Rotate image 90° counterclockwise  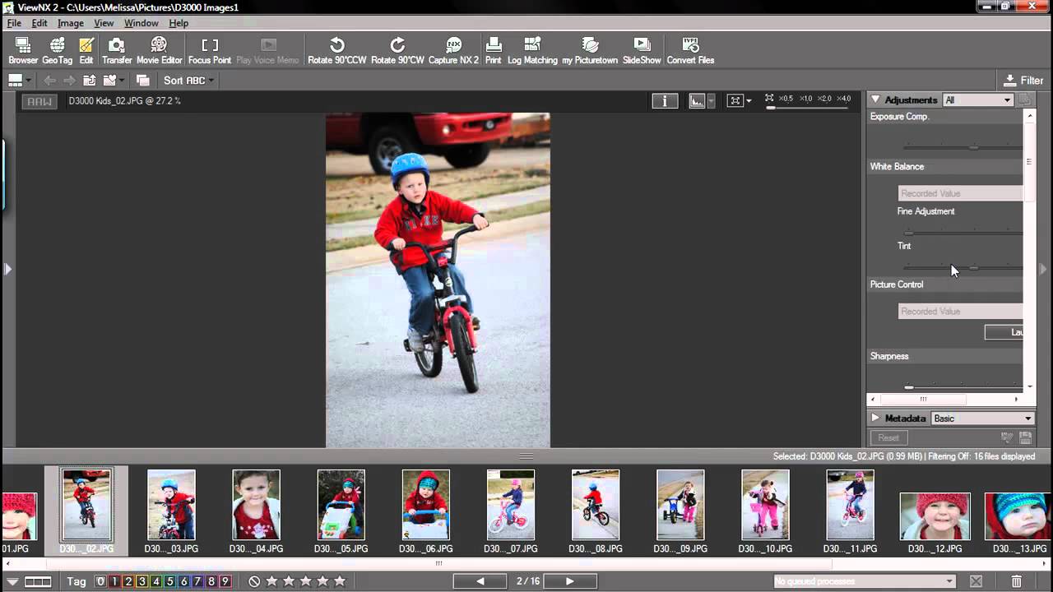[x=336, y=50]
